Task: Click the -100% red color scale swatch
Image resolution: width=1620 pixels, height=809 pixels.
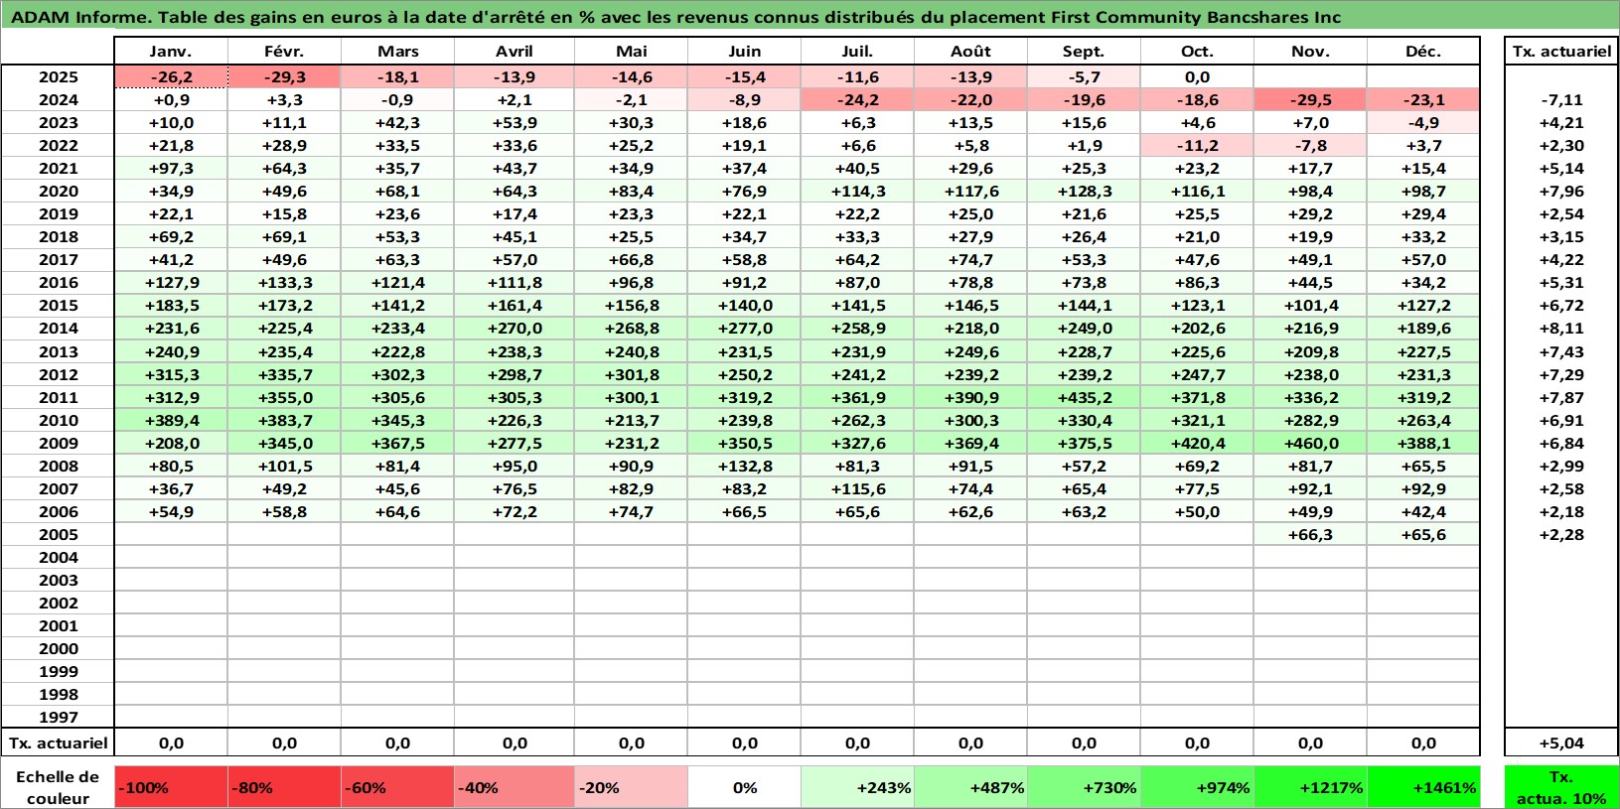Action: [171, 787]
